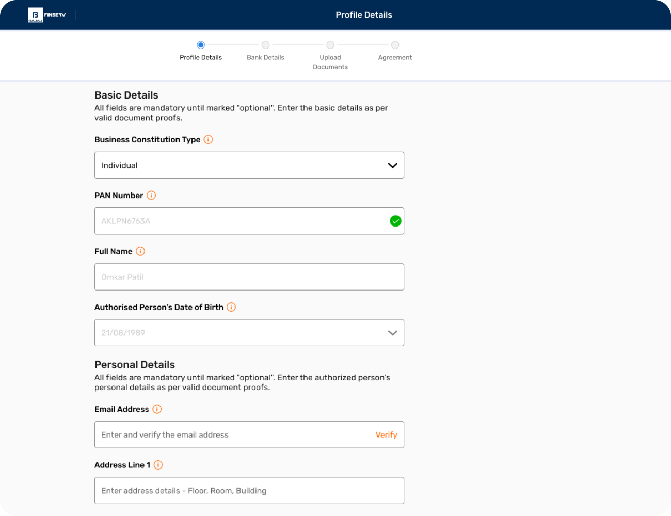The height and width of the screenshot is (516, 671).
Task: Click into Address Line 1 field
Action: 249,491
